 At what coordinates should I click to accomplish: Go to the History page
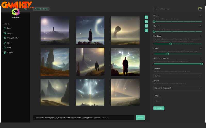(10, 33)
